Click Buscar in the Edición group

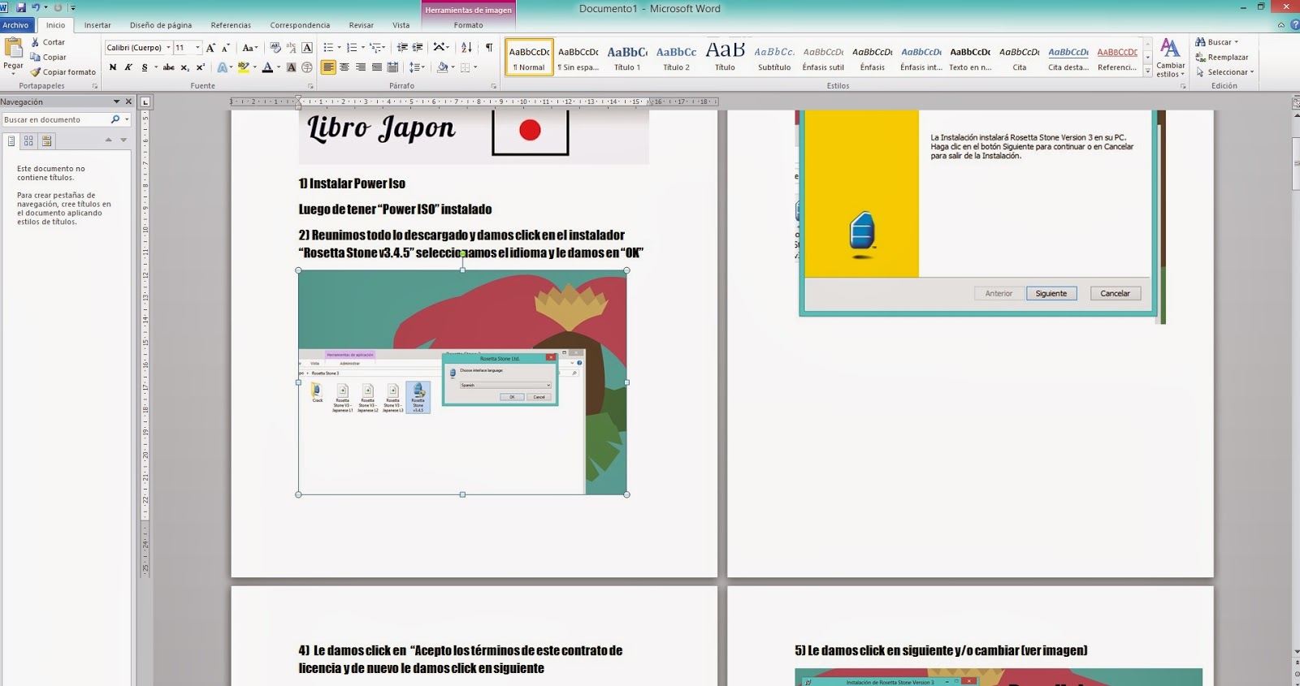(x=1217, y=42)
